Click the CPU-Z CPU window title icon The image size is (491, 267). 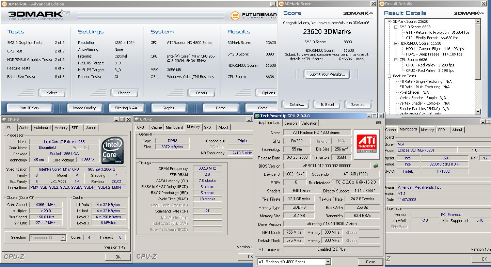(4, 119)
